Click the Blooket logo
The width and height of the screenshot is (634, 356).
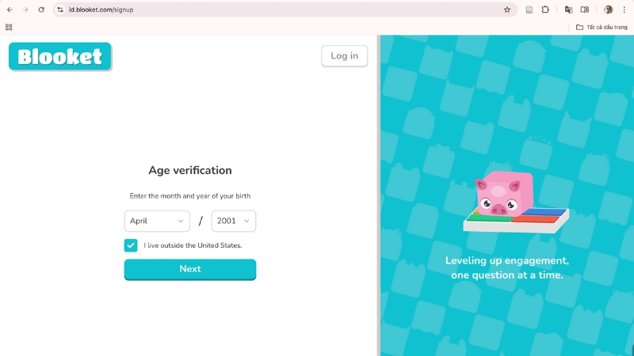point(60,56)
